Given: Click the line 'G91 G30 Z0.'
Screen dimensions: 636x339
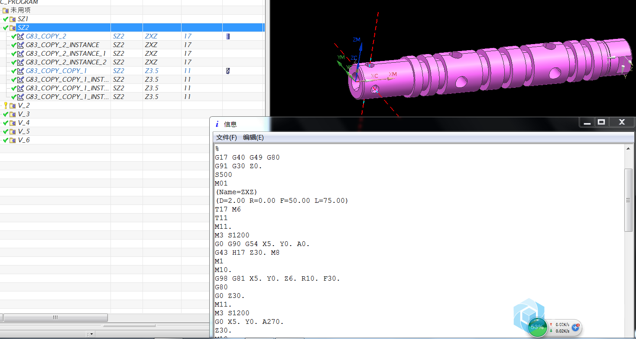Looking at the screenshot, I should 239,166.
